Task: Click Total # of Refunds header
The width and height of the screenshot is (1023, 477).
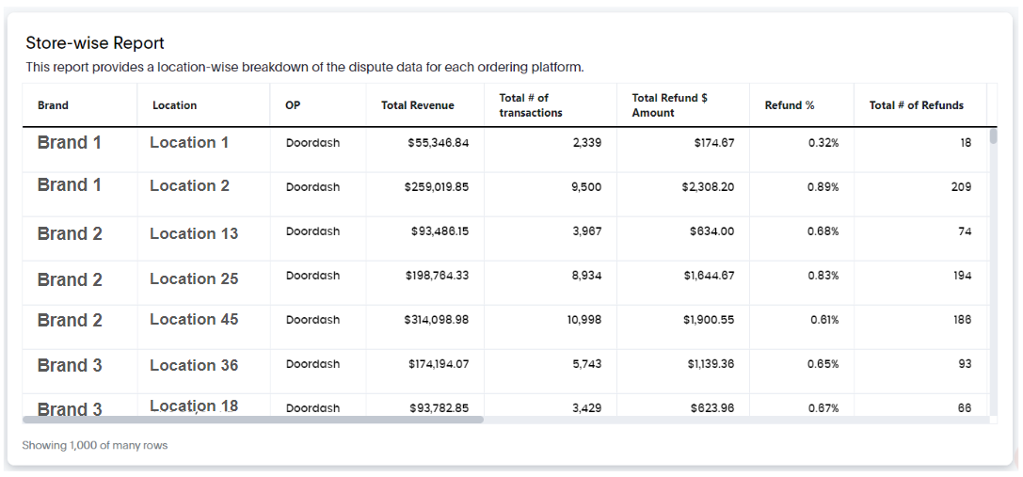Action: 916,105
